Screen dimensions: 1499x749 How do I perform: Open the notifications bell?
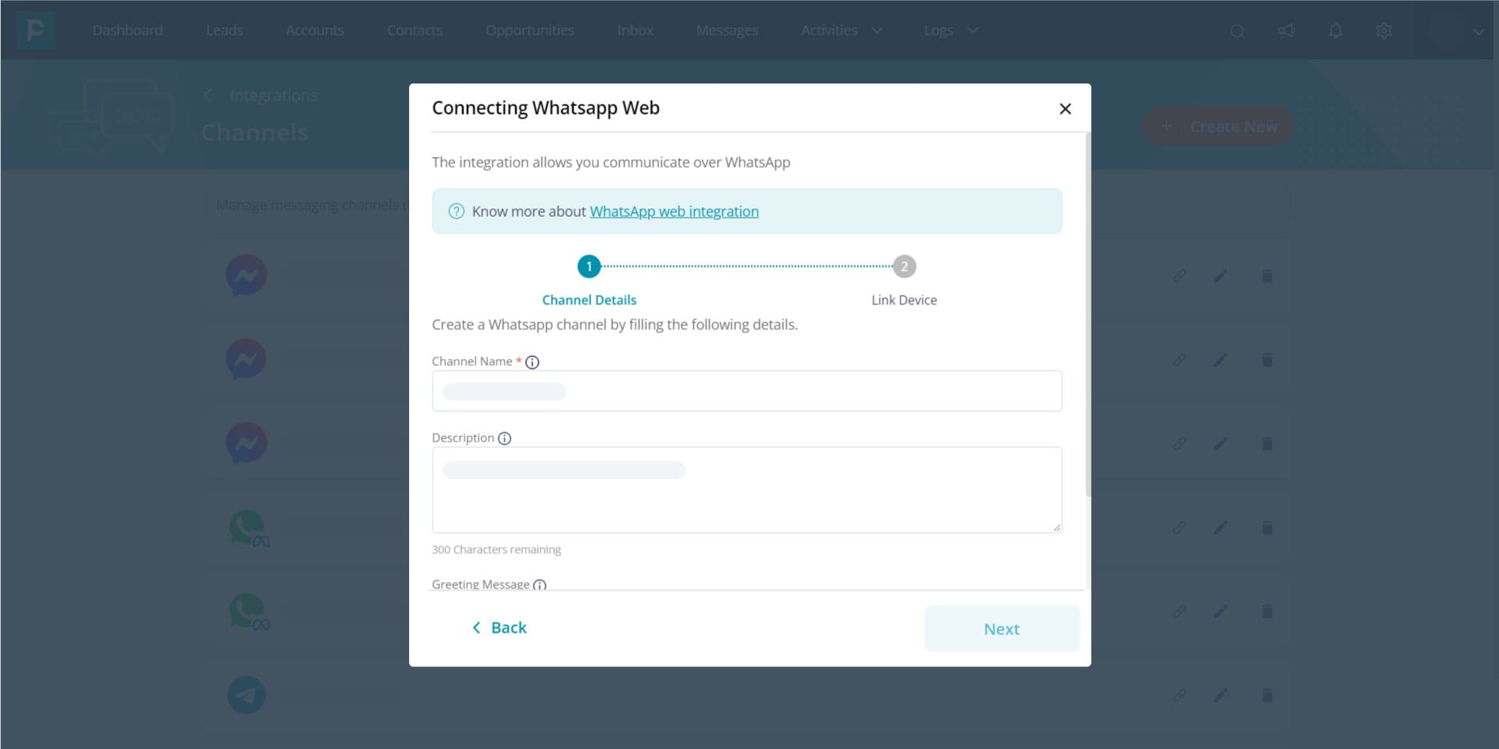(1336, 31)
